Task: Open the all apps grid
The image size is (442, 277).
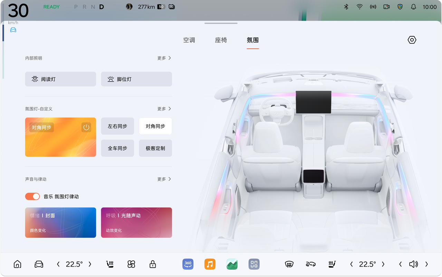Action: pos(254,264)
